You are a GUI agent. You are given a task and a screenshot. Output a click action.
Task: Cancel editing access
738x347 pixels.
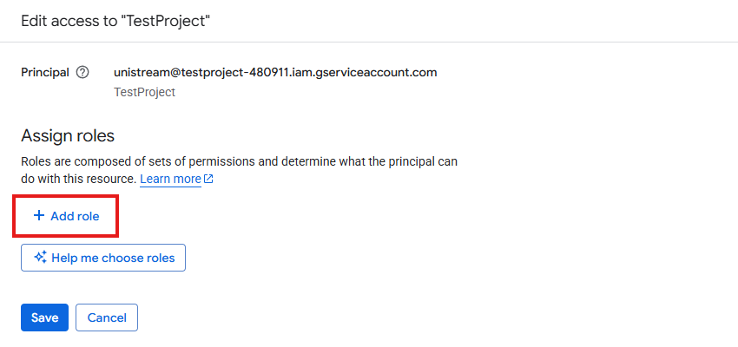107,318
